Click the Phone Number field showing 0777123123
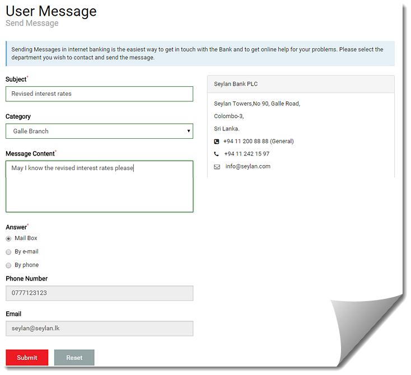 tap(99, 293)
